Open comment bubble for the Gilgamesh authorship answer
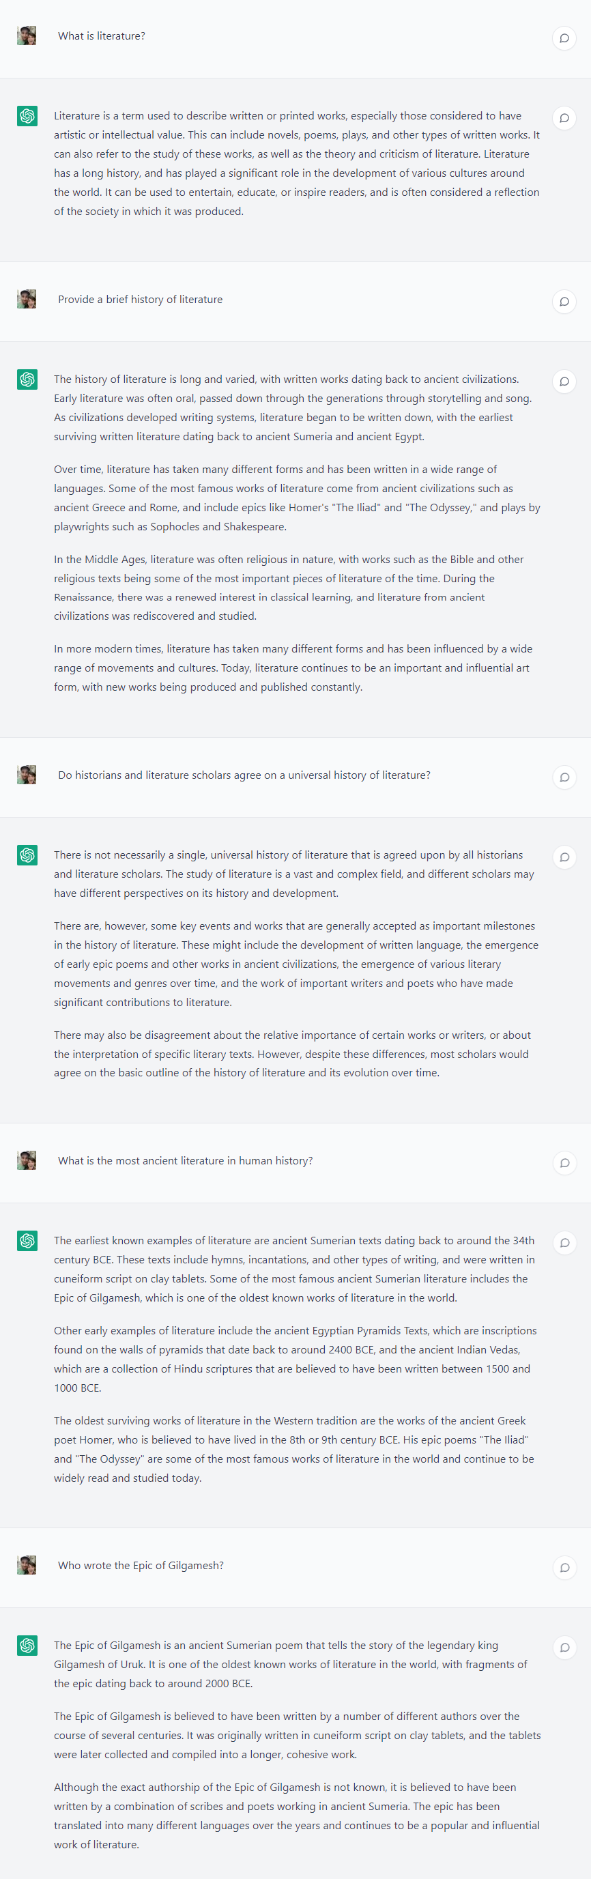Image resolution: width=591 pixels, height=1879 pixels. point(564,1648)
